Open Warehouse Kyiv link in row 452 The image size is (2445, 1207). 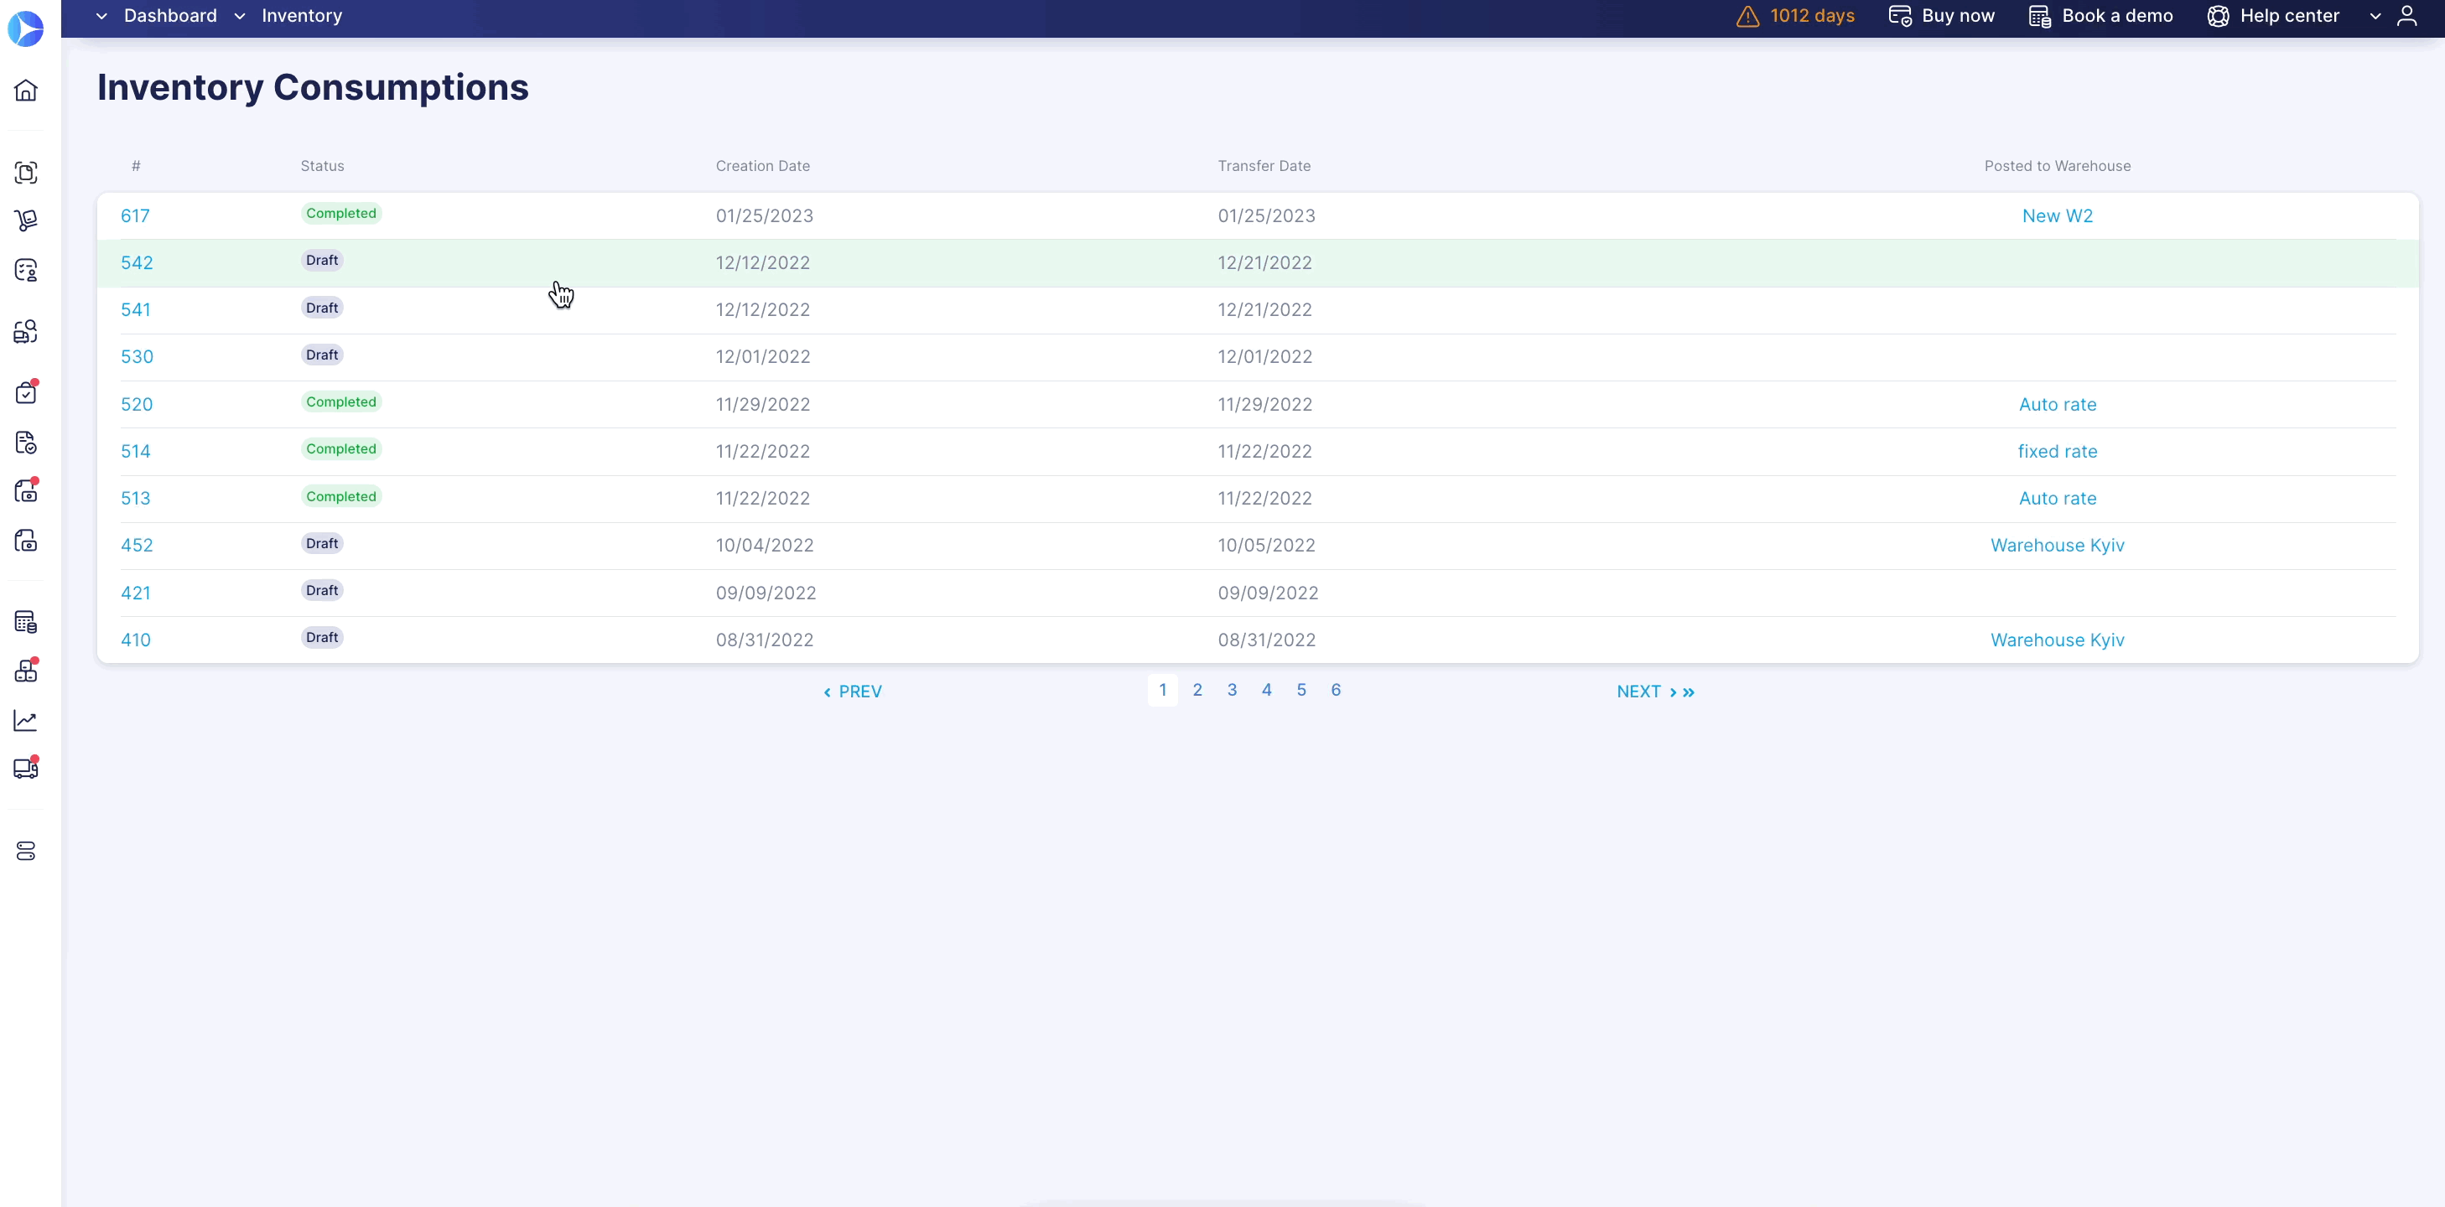tap(2057, 545)
